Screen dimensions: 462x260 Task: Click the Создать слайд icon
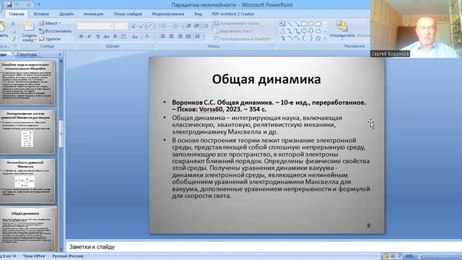coord(29,26)
